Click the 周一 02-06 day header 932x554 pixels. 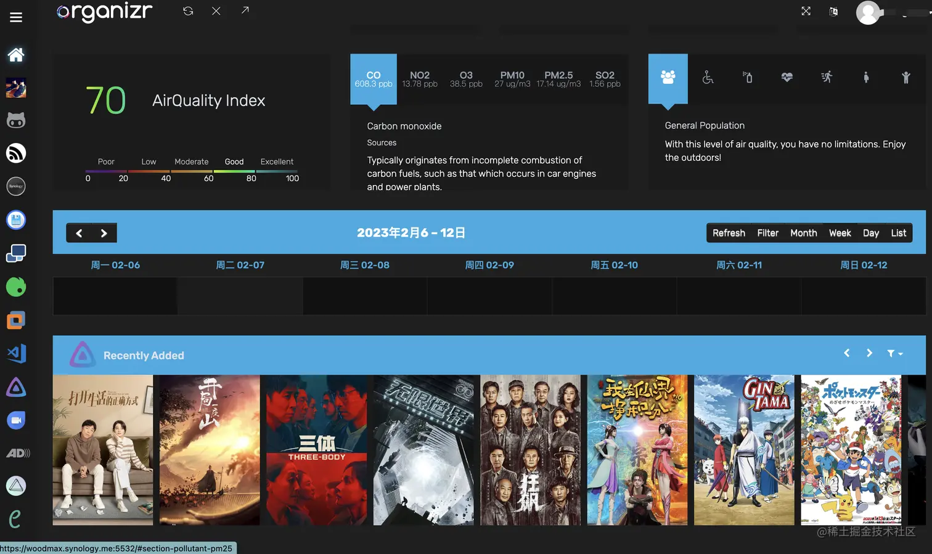(x=115, y=265)
